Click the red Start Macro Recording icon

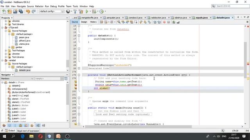(164, 22)
